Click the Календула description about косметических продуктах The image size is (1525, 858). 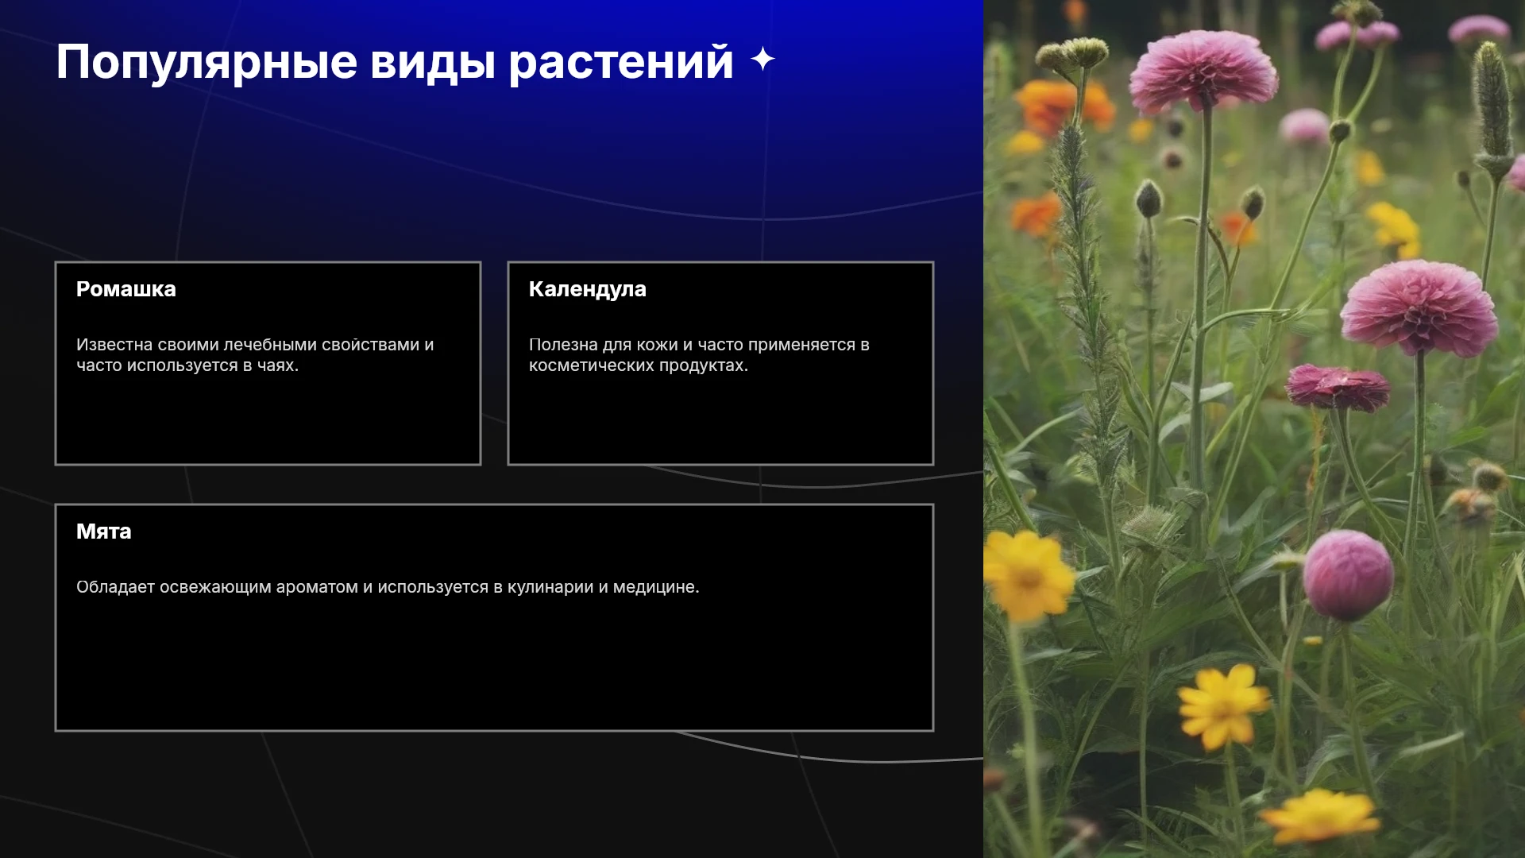[x=699, y=355]
